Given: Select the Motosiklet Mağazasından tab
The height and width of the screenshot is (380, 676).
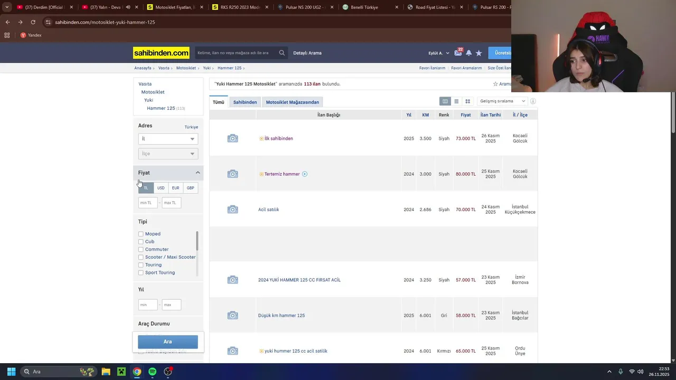Looking at the screenshot, I should [x=292, y=102].
